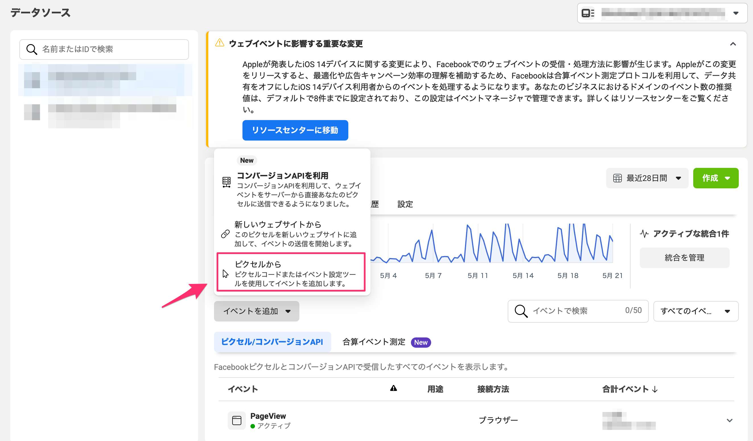The height and width of the screenshot is (441, 753).
Task: Expand the PageView event row chevron
Action: [x=729, y=421]
